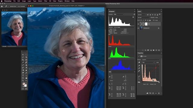Toggle layer filtering on or off

160,14
